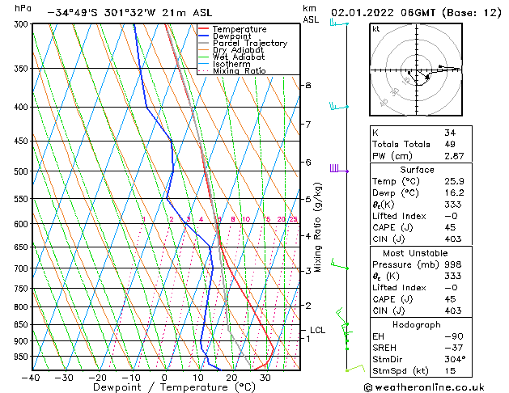509x393 pixels.
Task: Click the K index value 34
Action: coord(450,133)
